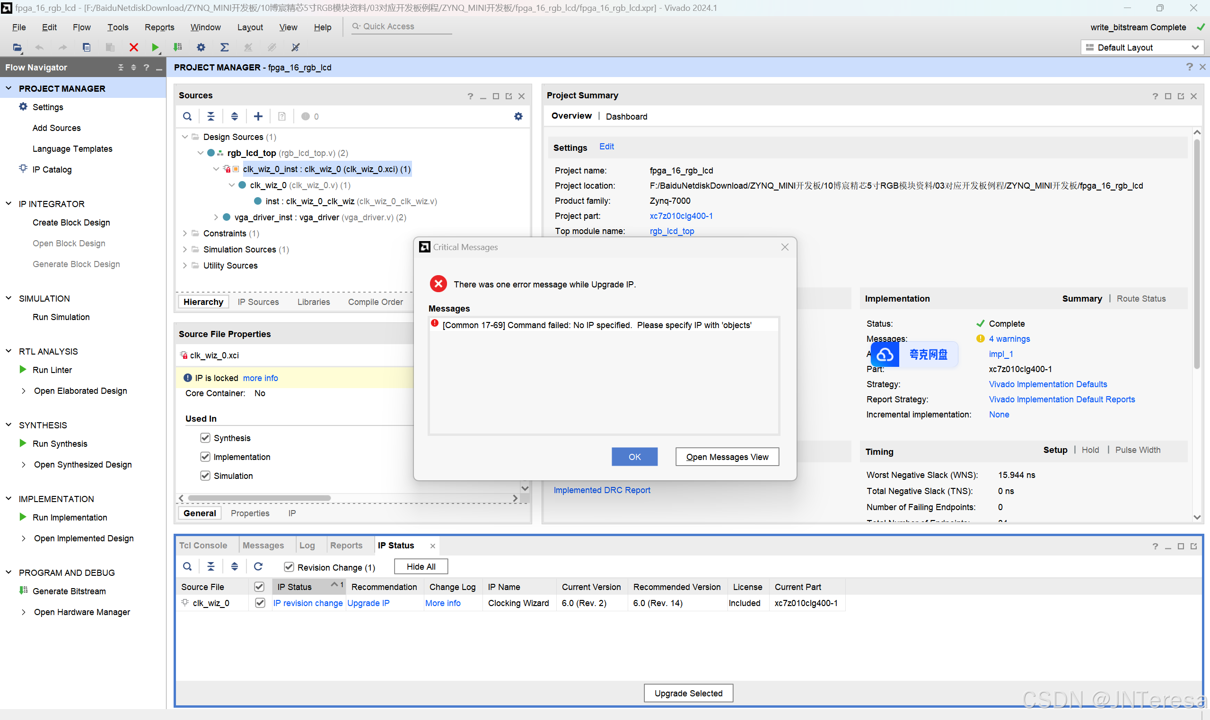Click the green Run Synthesis toolbar arrow
The image size is (1210, 720).
155,47
